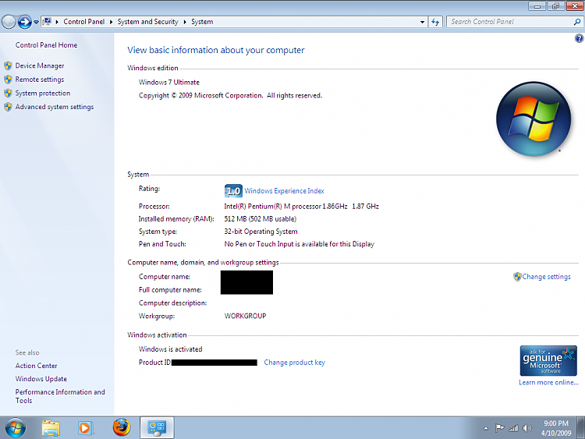The height and width of the screenshot is (439, 585).
Task: Click the Remote settings shield icon
Action: click(x=8, y=80)
